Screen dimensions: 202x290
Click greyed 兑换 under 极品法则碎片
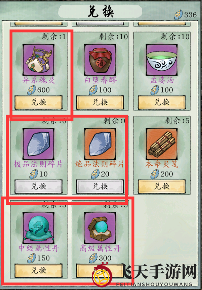39,187
